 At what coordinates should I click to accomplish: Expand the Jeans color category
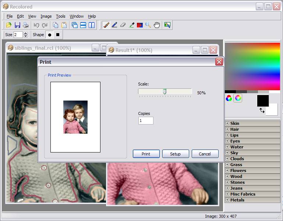(x=227, y=188)
